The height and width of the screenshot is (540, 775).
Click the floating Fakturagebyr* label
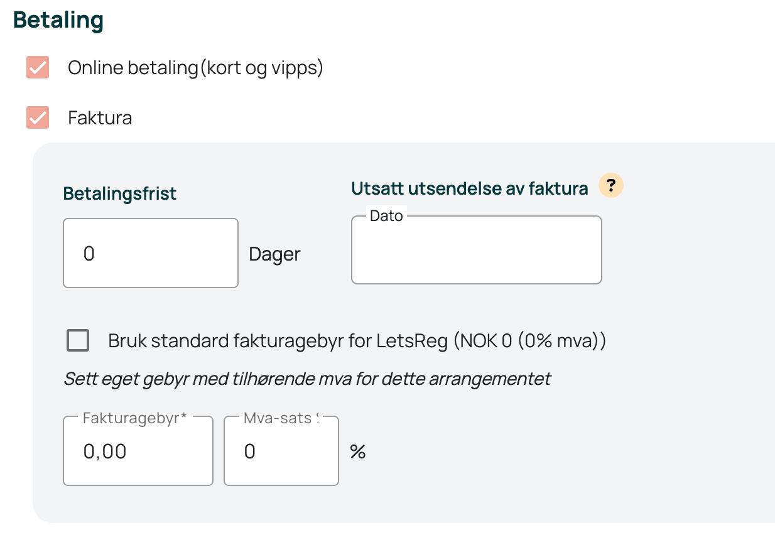pyautogui.click(x=135, y=418)
